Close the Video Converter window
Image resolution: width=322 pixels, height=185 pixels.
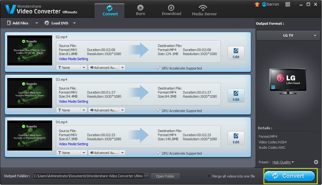316,4
